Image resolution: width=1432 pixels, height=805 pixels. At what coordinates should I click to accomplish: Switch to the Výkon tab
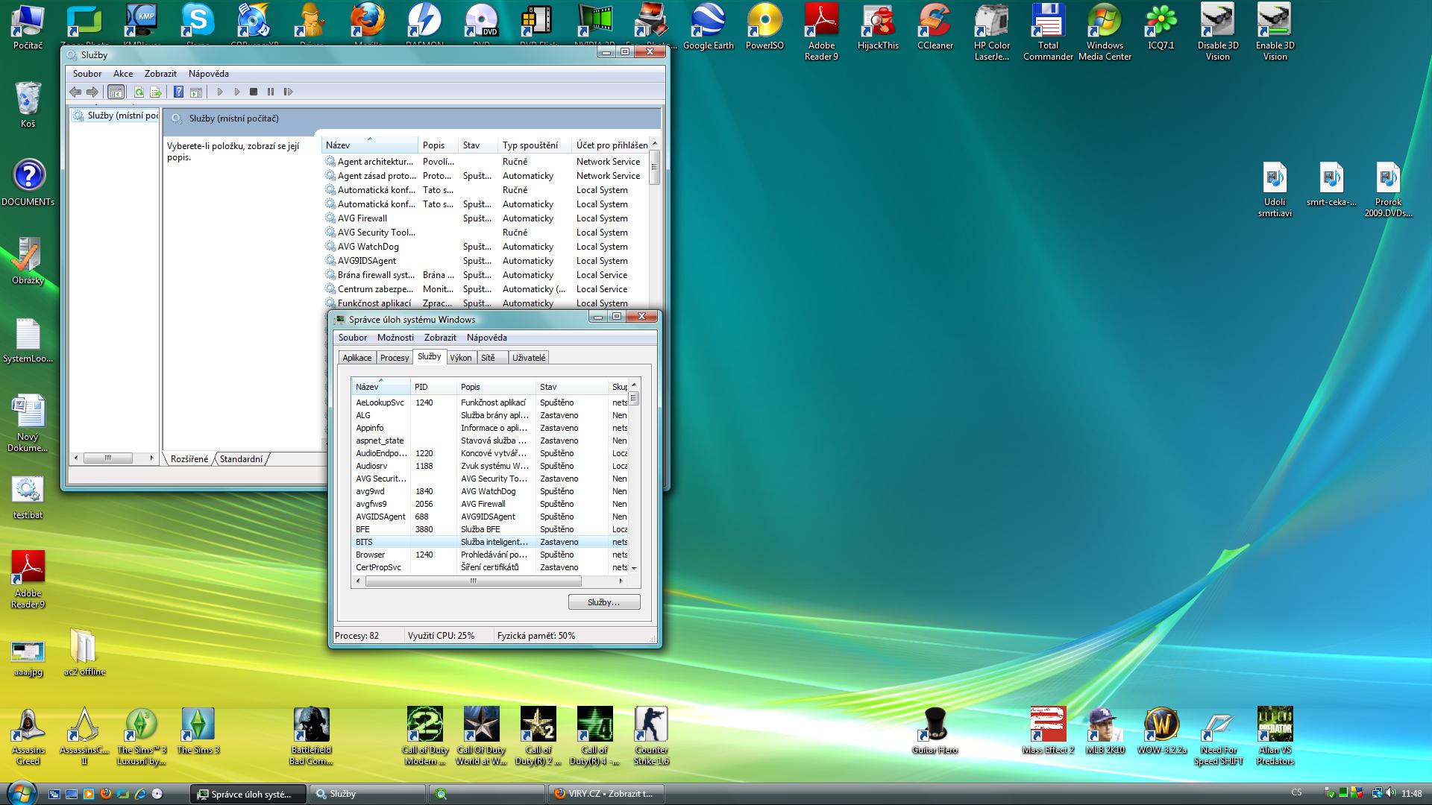coord(460,358)
